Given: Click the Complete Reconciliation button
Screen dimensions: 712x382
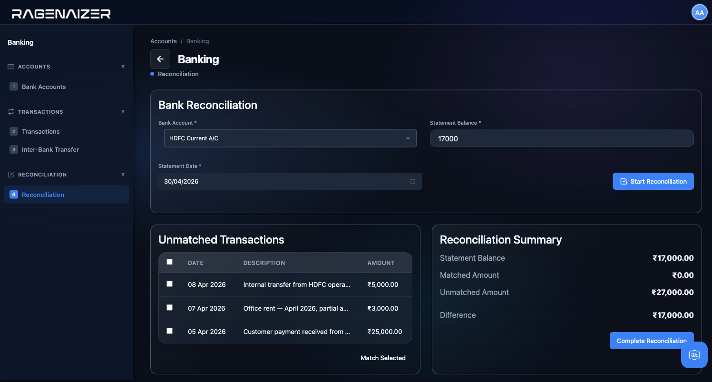Looking at the screenshot, I should [652, 341].
